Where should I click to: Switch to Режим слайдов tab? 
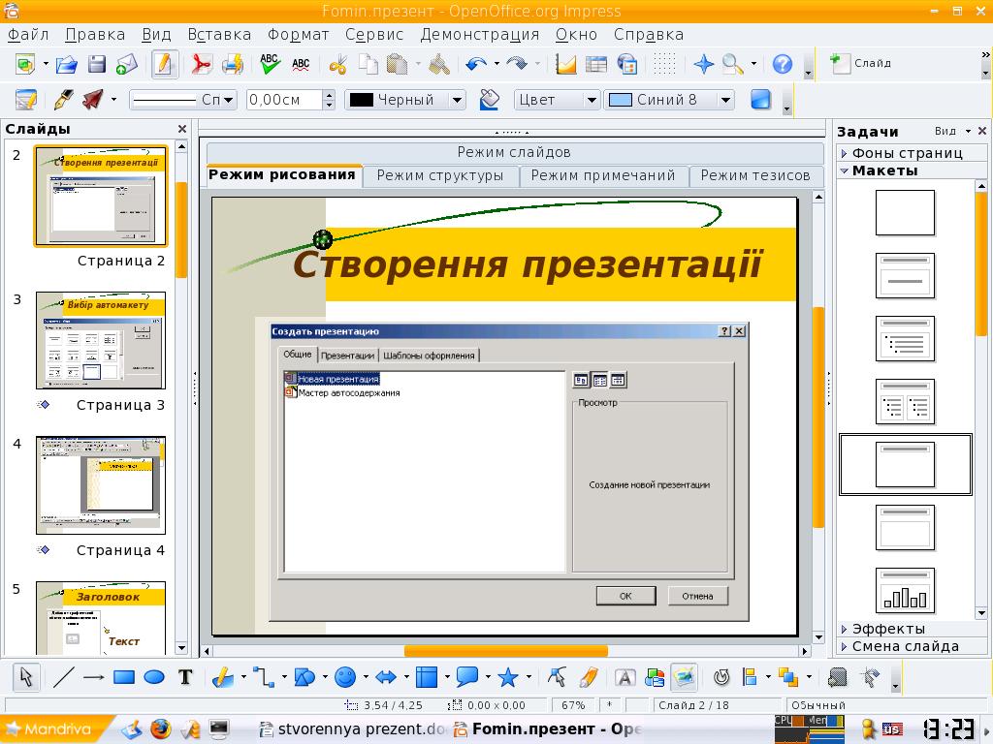coord(514,152)
